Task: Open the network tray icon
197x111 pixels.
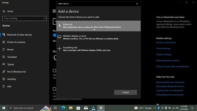Action: 174,108
